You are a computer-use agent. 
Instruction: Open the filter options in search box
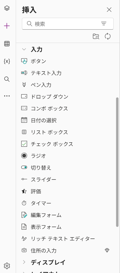[104, 24]
